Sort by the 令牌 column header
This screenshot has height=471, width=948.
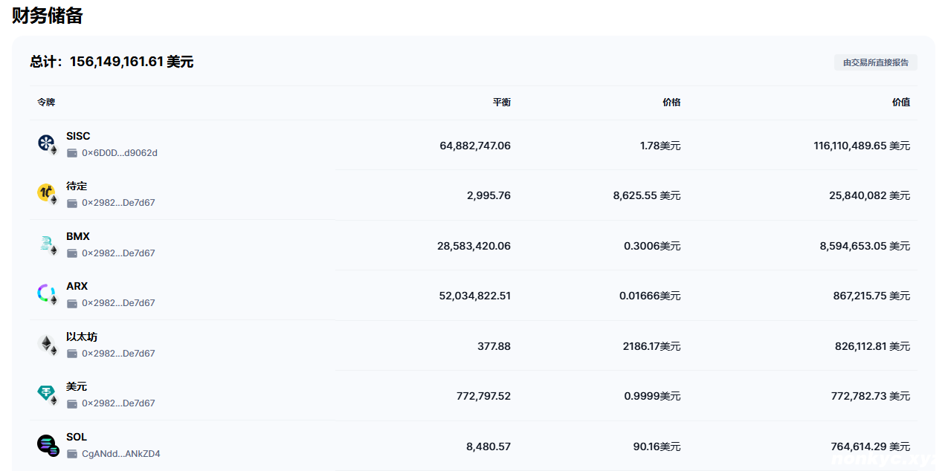tap(46, 103)
